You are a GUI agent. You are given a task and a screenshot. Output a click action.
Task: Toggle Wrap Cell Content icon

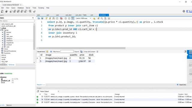pos(97,52)
